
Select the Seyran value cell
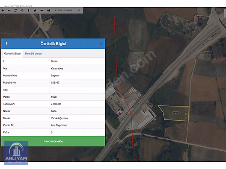click(x=77, y=76)
